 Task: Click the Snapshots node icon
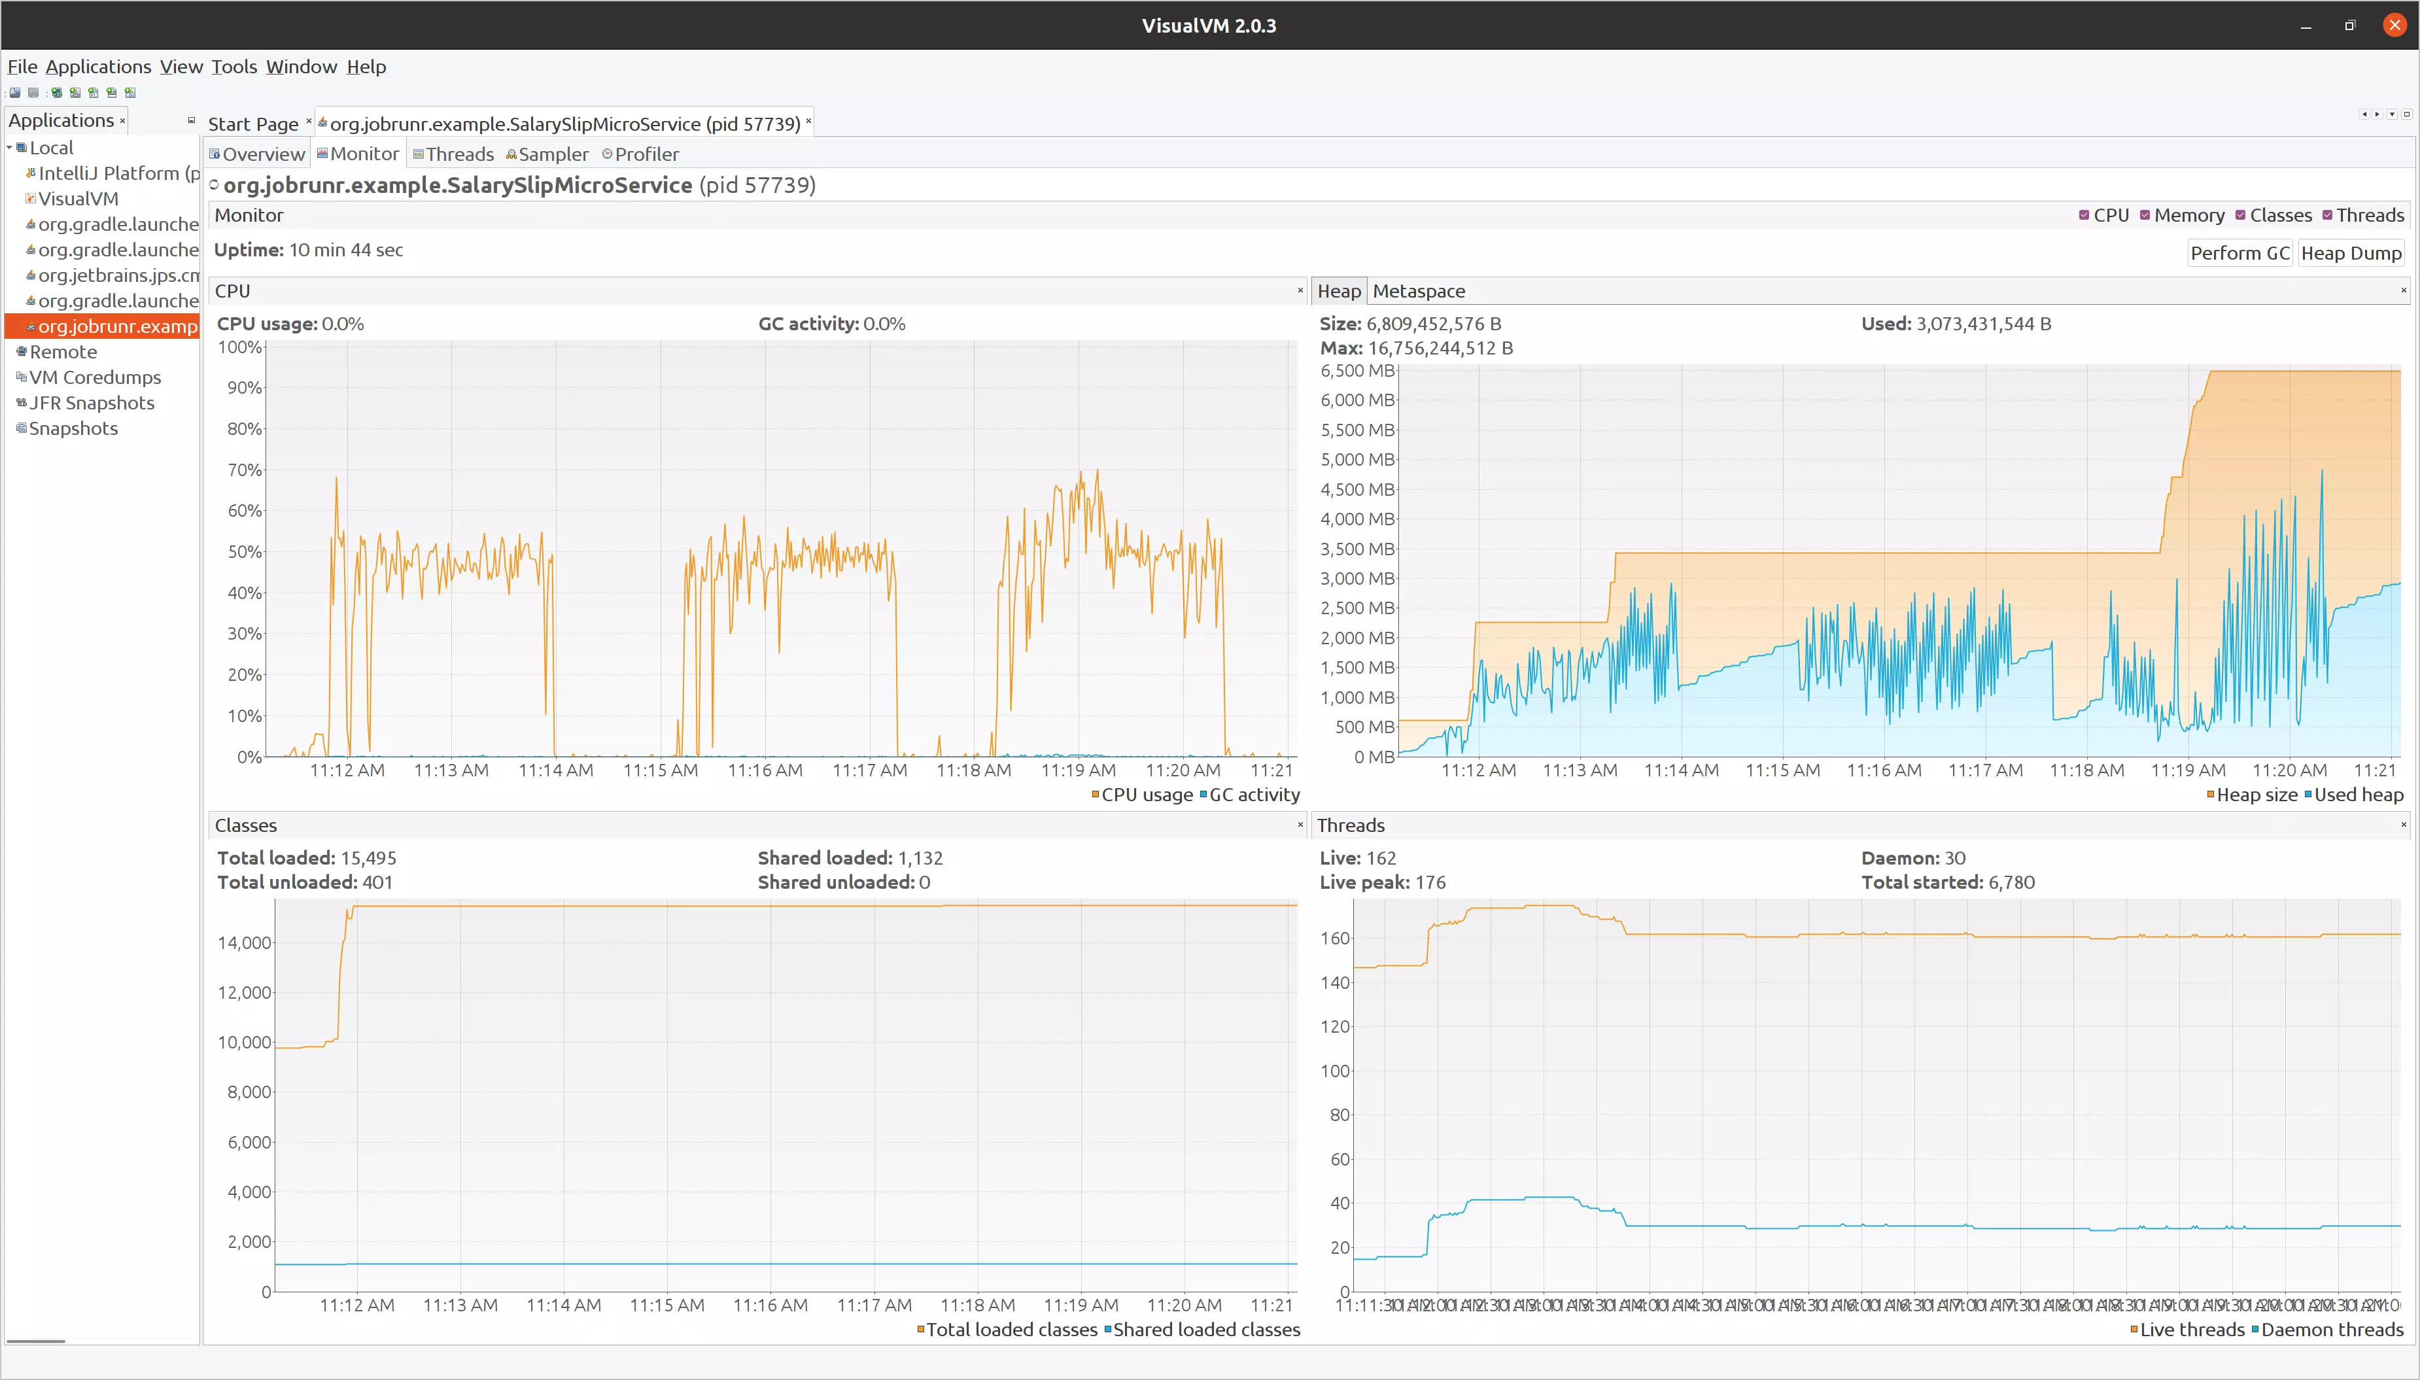(x=22, y=428)
